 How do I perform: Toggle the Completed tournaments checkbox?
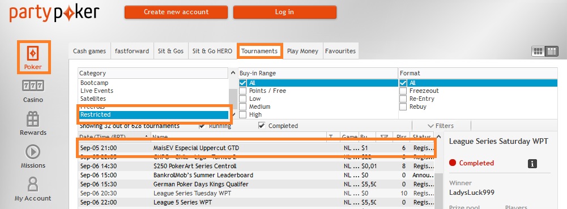tap(262, 126)
